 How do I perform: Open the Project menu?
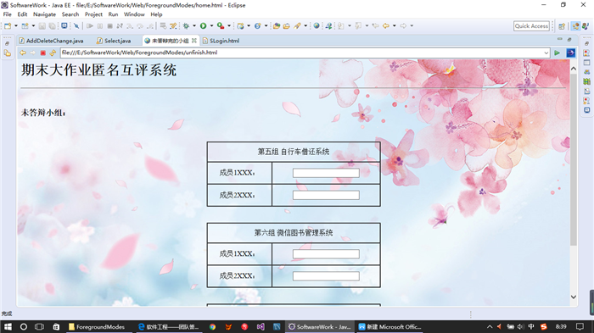click(93, 14)
